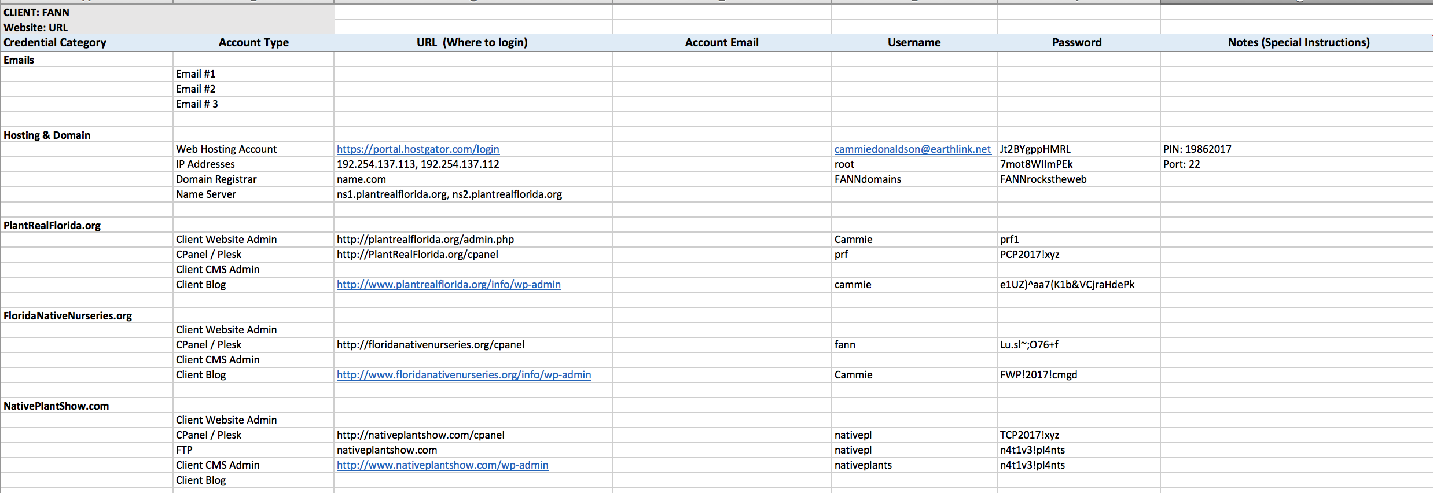Select the 'Website: URL' cell
This screenshot has height=493, width=1433.
[36, 28]
